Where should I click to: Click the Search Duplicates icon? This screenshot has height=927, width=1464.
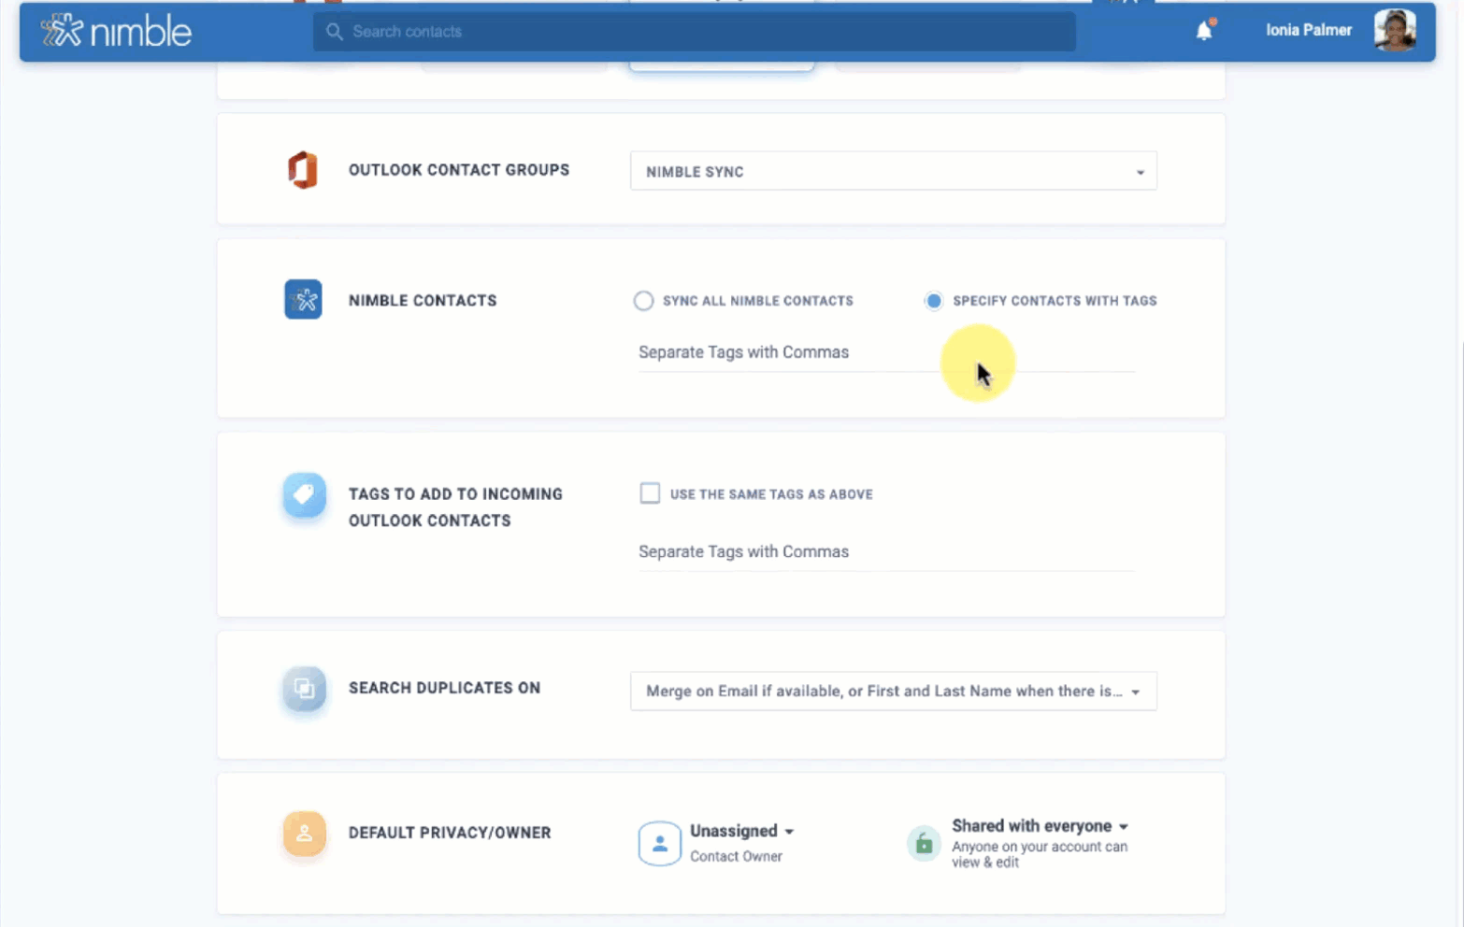304,689
